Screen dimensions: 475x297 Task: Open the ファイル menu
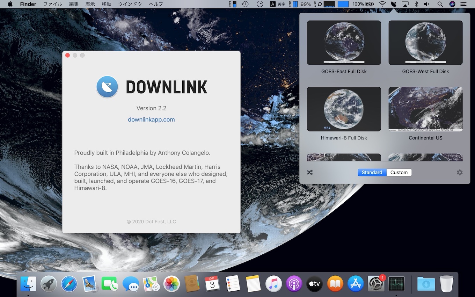pos(52,4)
